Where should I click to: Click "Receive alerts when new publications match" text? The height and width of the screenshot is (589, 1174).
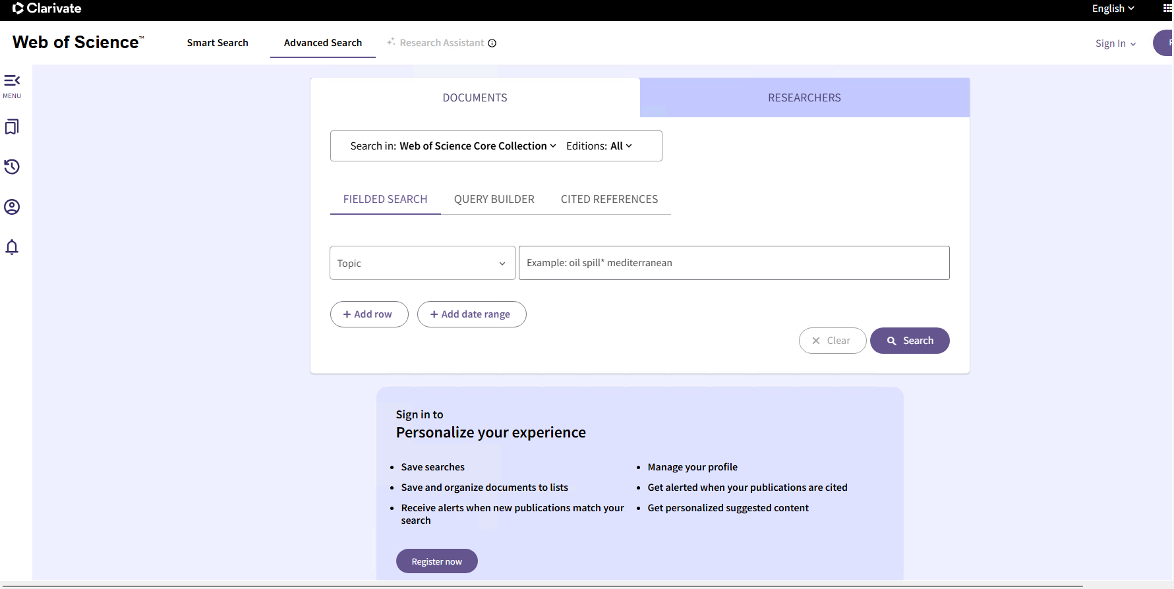pos(512,514)
